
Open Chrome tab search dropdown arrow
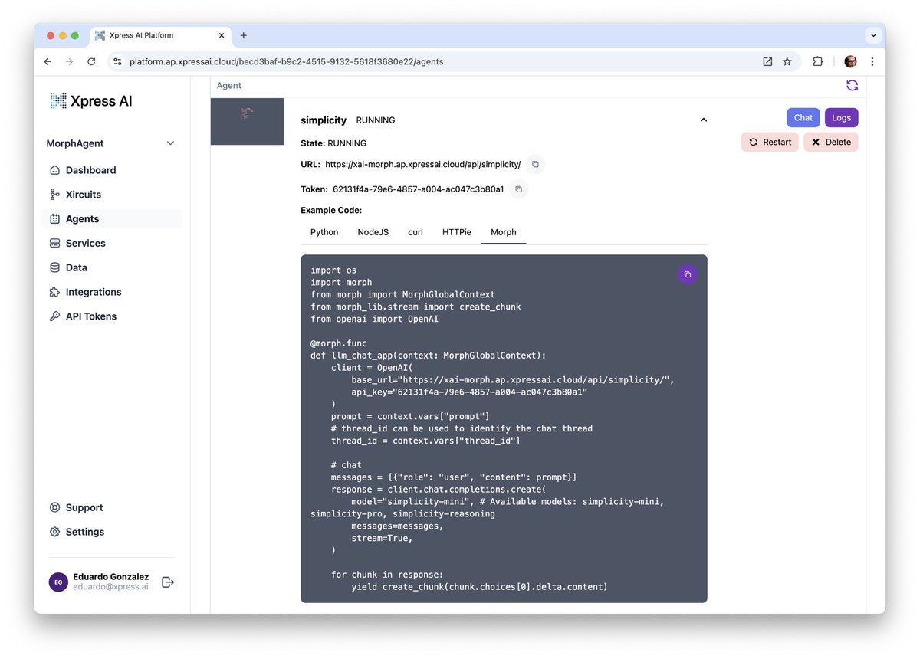pos(872,35)
